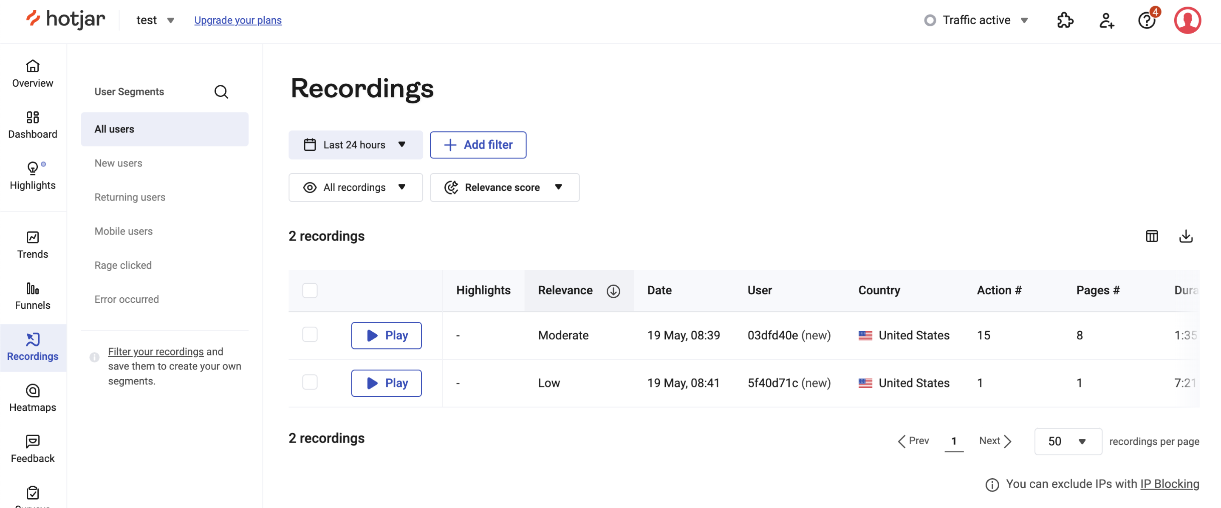Viewport: 1221px width, 508px height.
Task: Open the help icon with notification badge
Action: tap(1146, 20)
